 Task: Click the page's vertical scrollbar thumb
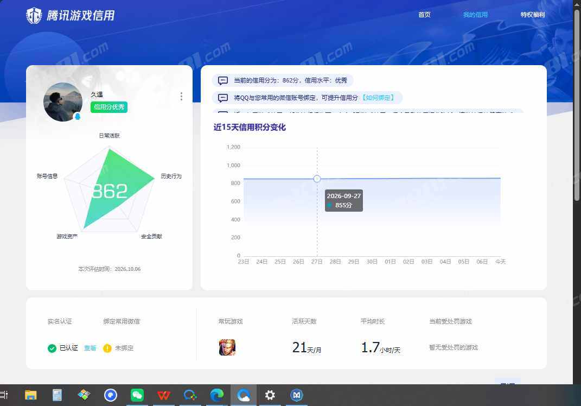click(x=577, y=106)
